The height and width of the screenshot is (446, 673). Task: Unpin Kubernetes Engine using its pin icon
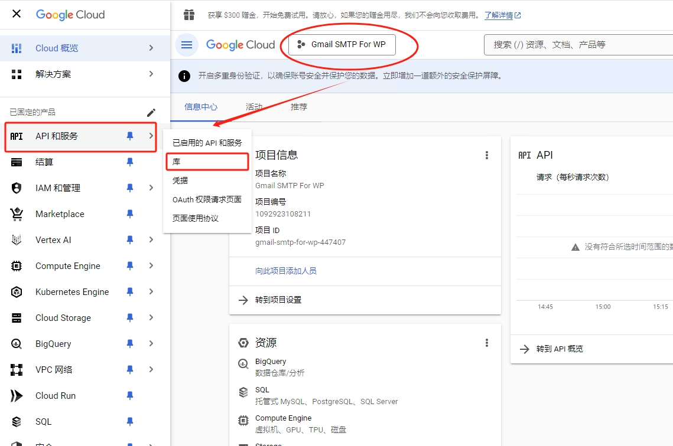click(129, 292)
